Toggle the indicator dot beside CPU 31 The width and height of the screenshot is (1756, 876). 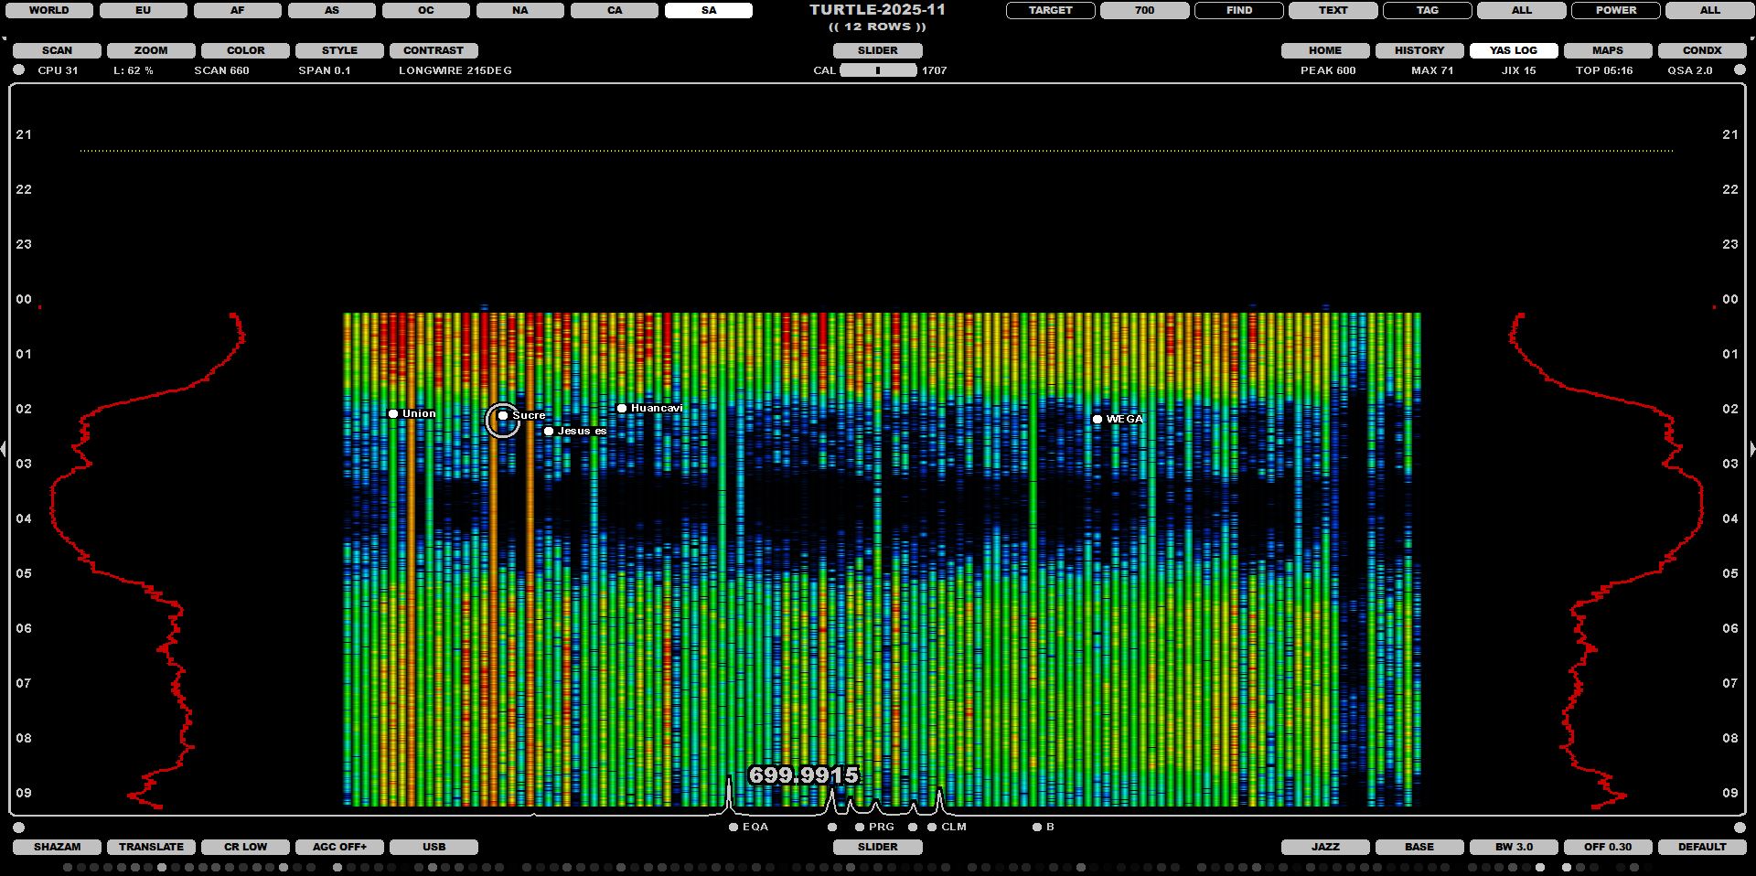(19, 70)
